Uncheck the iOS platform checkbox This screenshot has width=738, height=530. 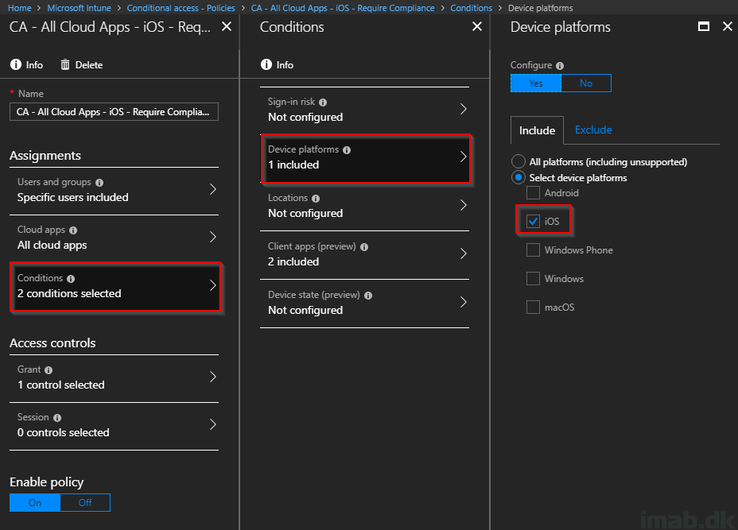coord(533,221)
